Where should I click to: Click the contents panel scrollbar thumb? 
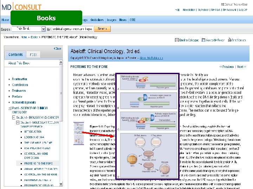tap(61, 93)
